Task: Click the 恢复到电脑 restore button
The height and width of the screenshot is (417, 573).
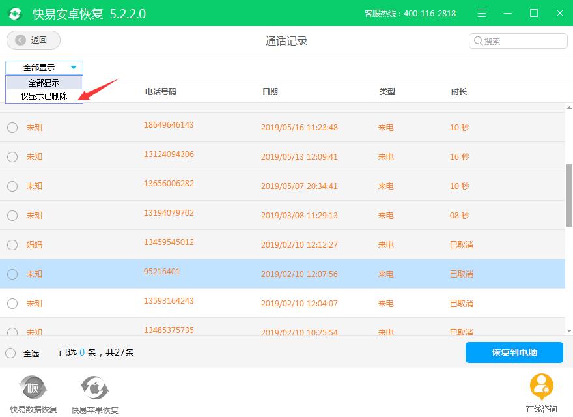Action: click(x=514, y=352)
